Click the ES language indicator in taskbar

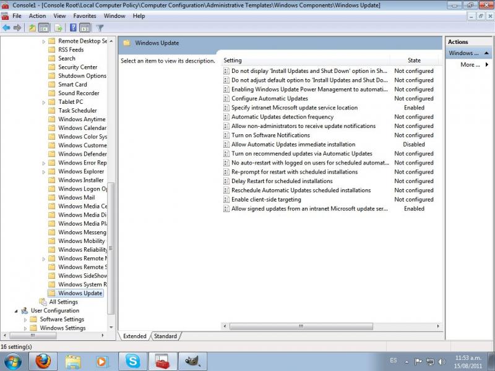(394, 360)
